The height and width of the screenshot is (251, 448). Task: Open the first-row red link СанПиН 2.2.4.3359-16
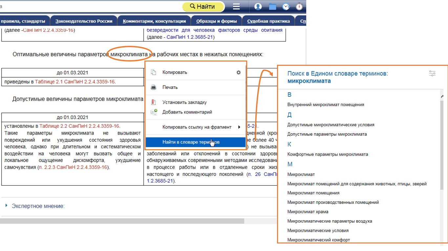point(48,30)
